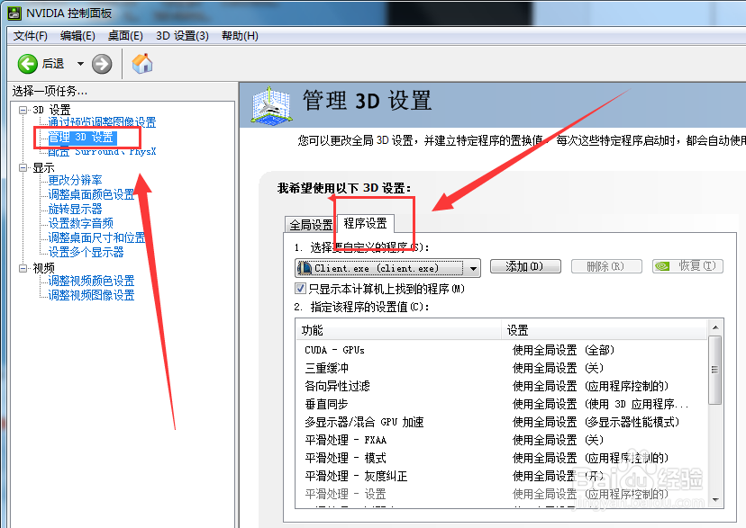Click the grey Forward arrow icon
Image resolution: width=746 pixels, height=528 pixels.
point(102,64)
